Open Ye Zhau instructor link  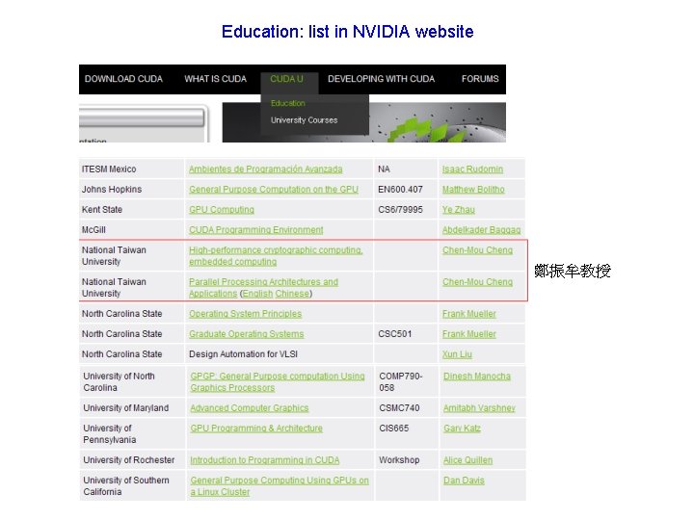pos(459,210)
